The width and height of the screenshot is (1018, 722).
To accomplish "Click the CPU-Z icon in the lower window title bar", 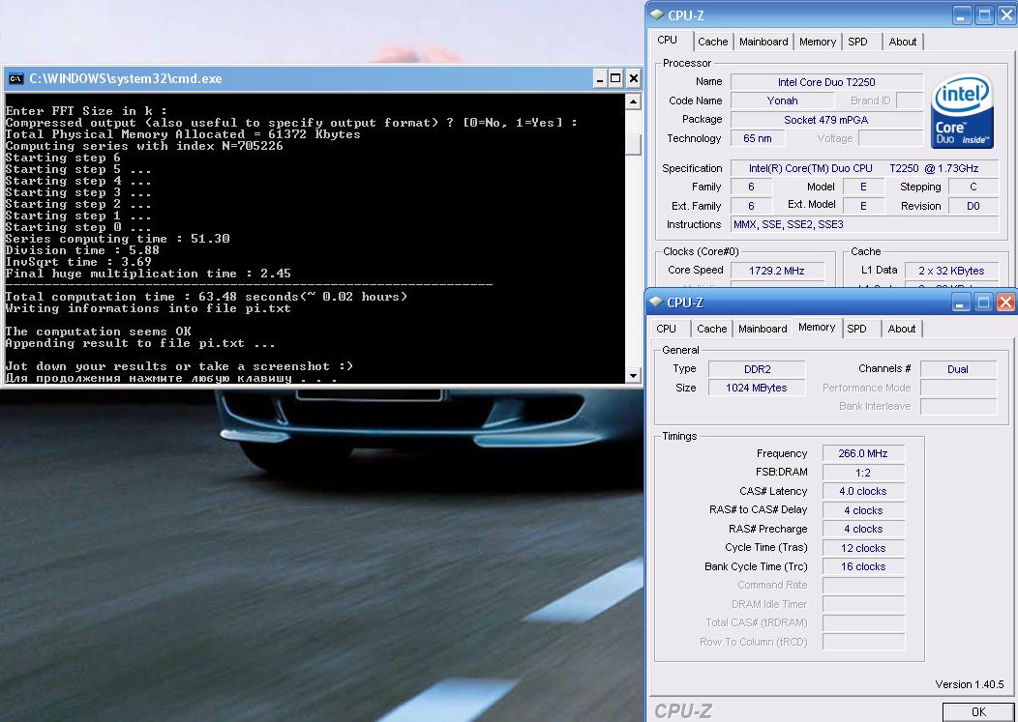I will [656, 302].
